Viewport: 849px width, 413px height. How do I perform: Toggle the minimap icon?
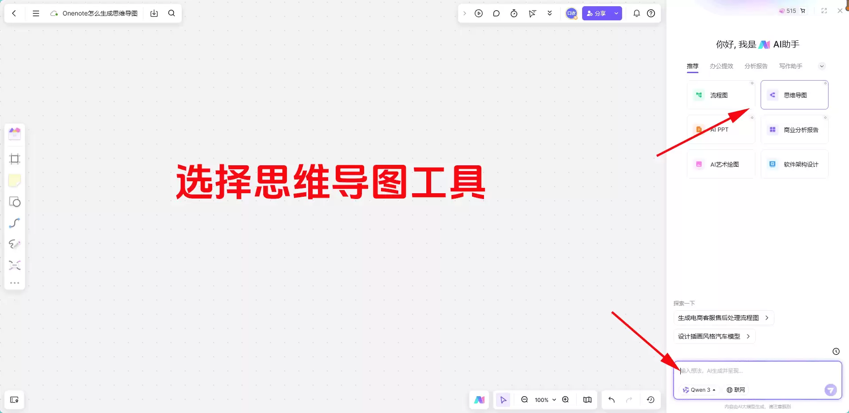tap(587, 400)
